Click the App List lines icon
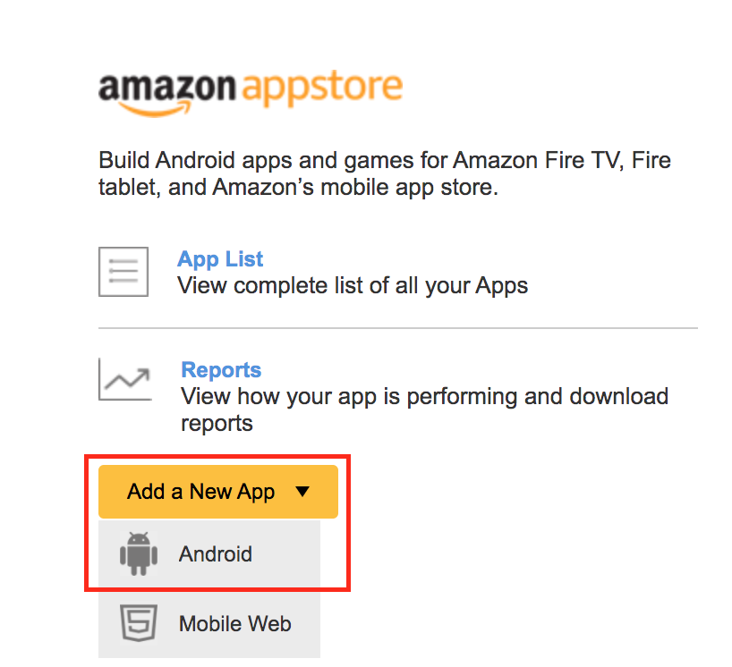The height and width of the screenshot is (667, 732). click(123, 272)
